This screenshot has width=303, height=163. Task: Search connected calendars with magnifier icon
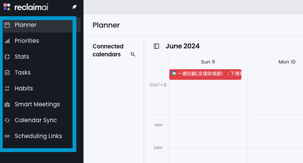point(133,54)
